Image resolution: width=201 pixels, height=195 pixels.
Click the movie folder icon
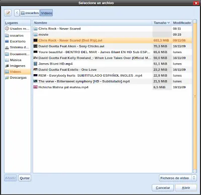(x=36, y=35)
